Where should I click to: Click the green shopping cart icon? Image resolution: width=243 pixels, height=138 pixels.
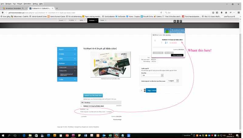point(167,31)
